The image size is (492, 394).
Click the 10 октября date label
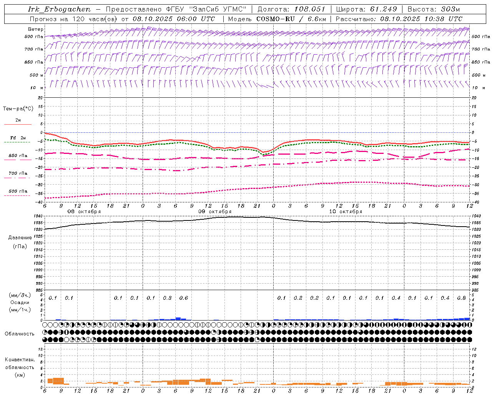pyautogui.click(x=346, y=212)
